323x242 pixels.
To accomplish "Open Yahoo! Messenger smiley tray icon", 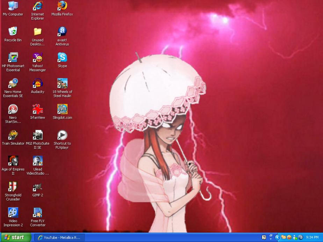I will (289, 237).
